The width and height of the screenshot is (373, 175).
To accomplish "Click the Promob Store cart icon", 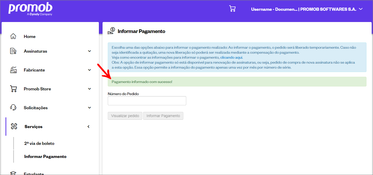I will [x=13, y=89].
